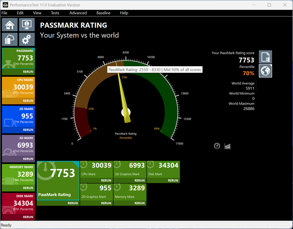Image resolution: width=293 pixels, height=229 pixels.
Task: Click RERUN under the bottom Disk Mark tile
Action: 173,181
